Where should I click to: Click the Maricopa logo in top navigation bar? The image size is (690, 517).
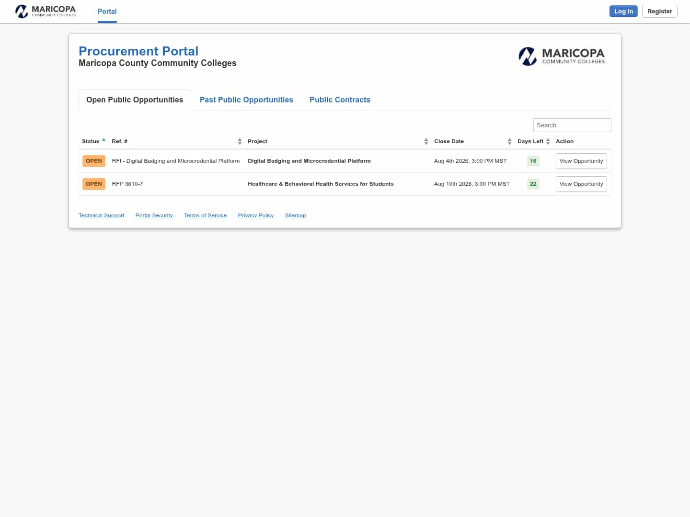coord(46,11)
